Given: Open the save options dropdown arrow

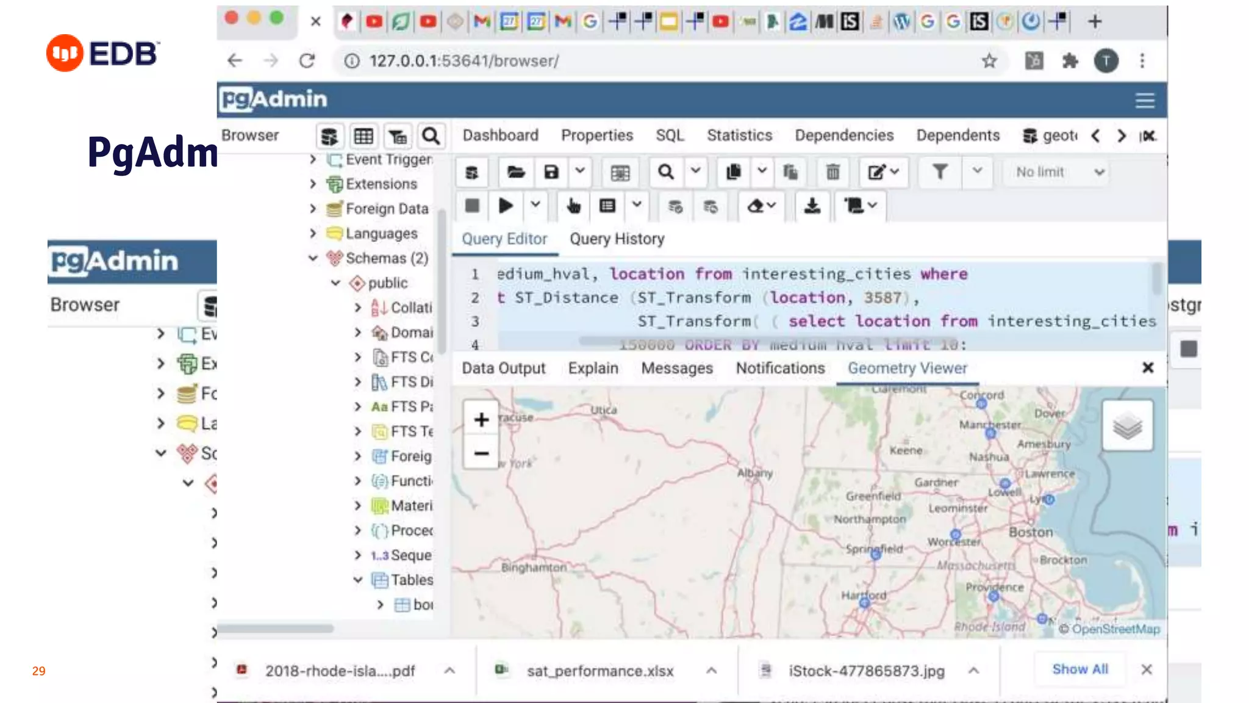Looking at the screenshot, I should pyautogui.click(x=580, y=171).
